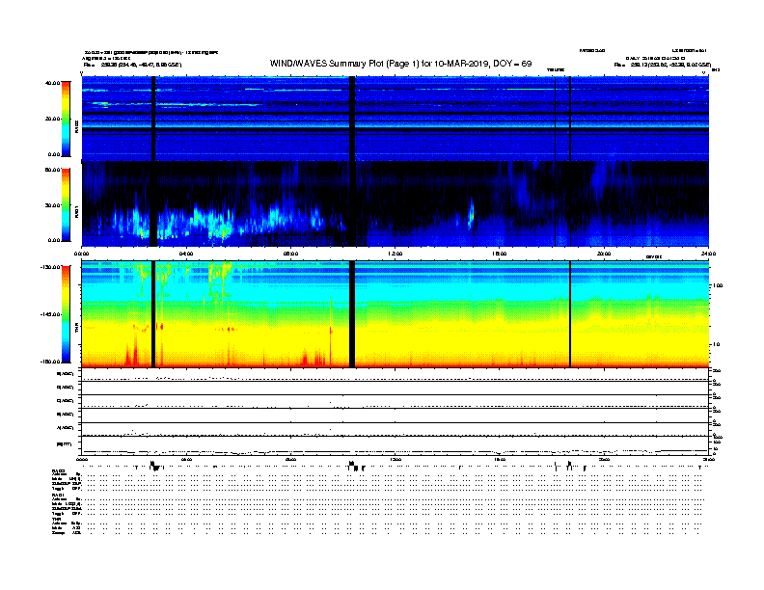Image resolution: width=764 pixels, height=590 pixels.
Task: Click the WIND/WAVES Summary Plot title
Action: (x=400, y=64)
